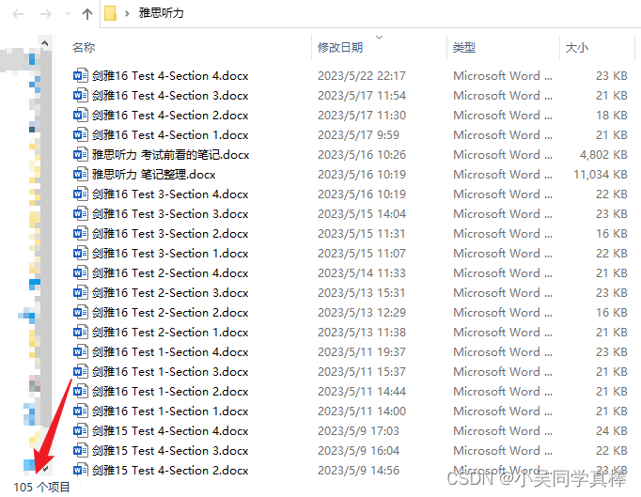Select Word icon of 剑雅16 Test 3-Section 4.docx
Screen dimensions: 641x497
[81, 194]
